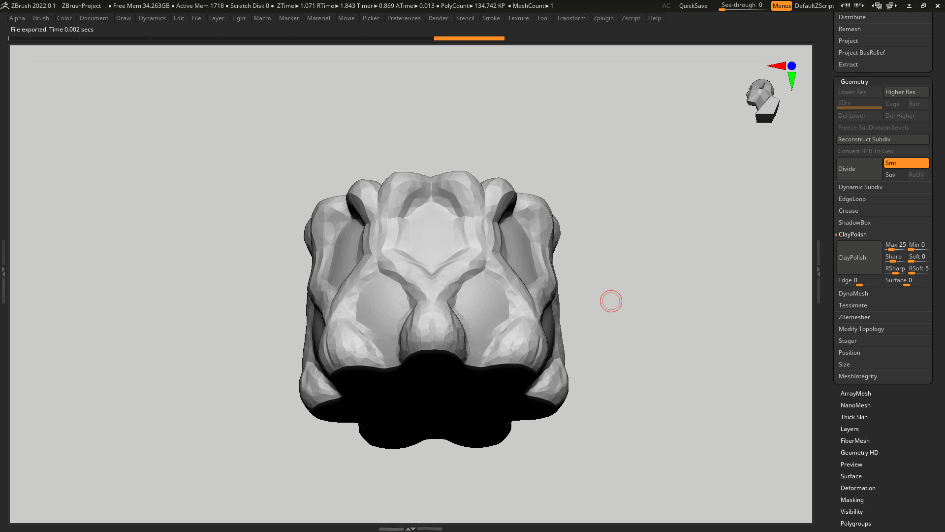Toggle the Menus button

(781, 6)
